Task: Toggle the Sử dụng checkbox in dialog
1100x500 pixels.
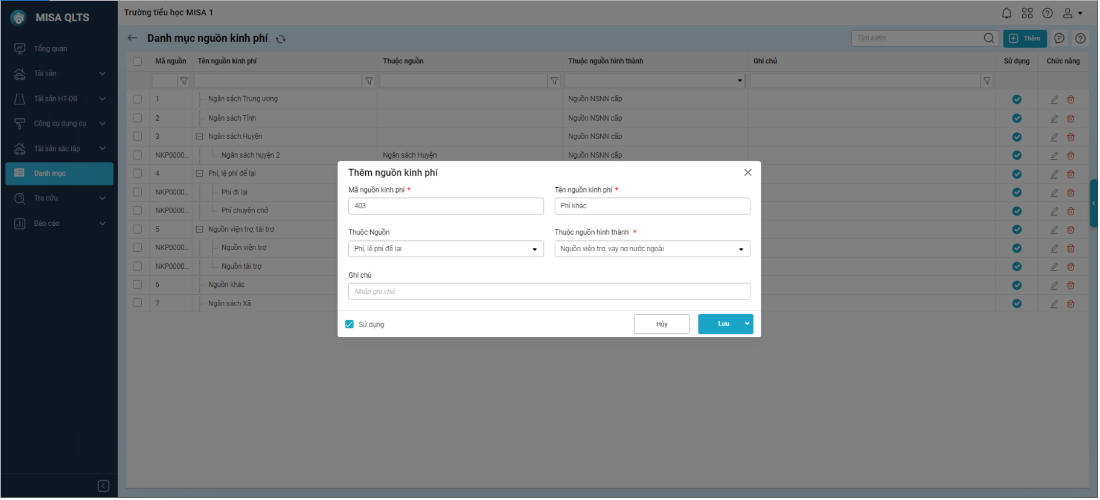Action: tap(350, 324)
